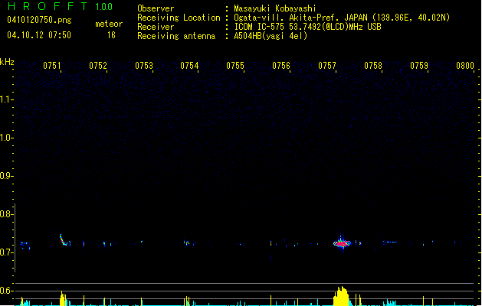Click the date stamp 04.10.12 07:50
482x306 pixels.
click(39, 35)
